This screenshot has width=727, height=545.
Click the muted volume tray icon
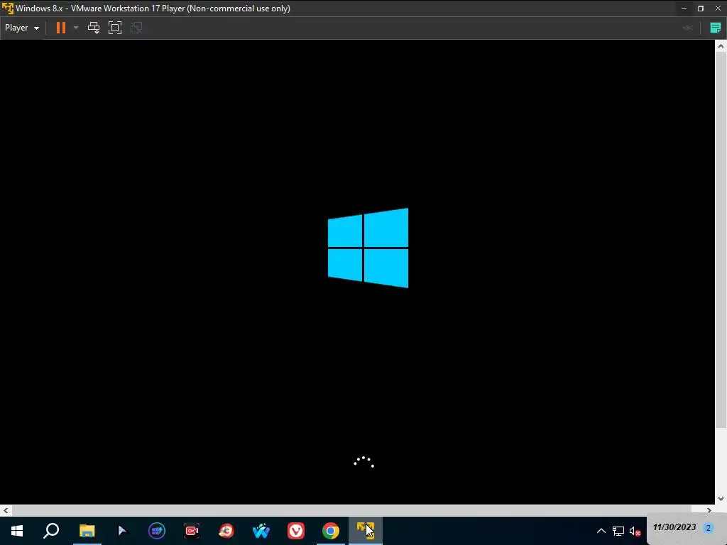(x=635, y=531)
